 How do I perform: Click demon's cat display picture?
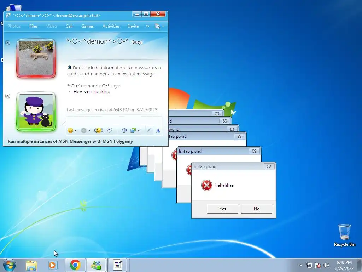point(36,58)
